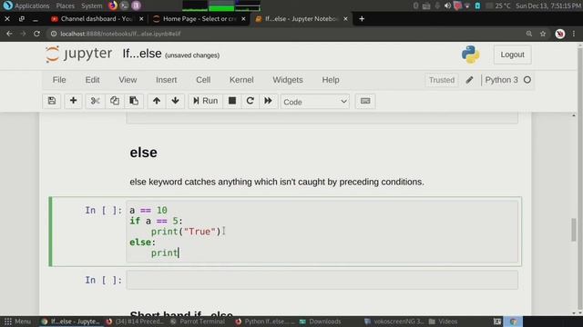Interrupt the kernel with the stop icon
This screenshot has width=583, height=327.
232,101
